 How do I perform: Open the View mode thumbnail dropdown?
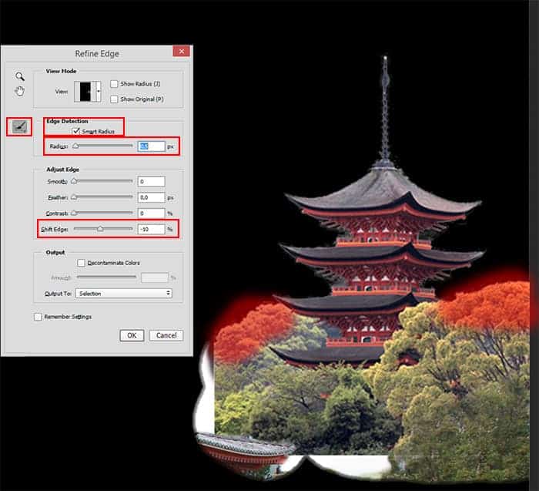tap(99, 92)
